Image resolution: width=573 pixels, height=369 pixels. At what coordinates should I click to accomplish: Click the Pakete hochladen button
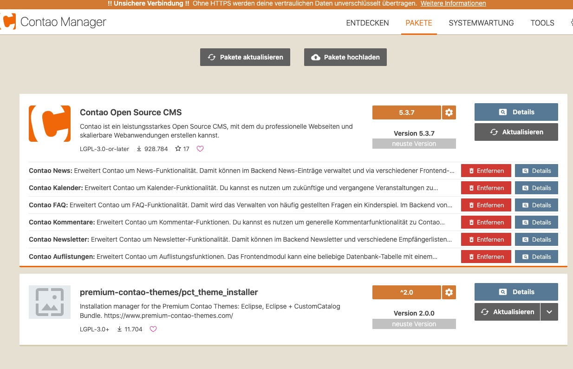345,57
